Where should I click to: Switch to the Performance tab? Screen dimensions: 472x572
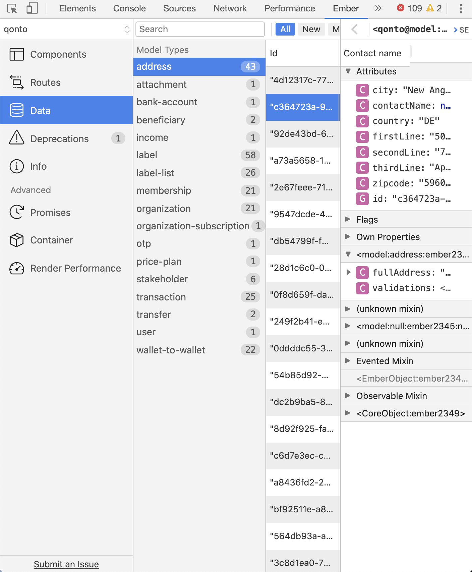[290, 8]
